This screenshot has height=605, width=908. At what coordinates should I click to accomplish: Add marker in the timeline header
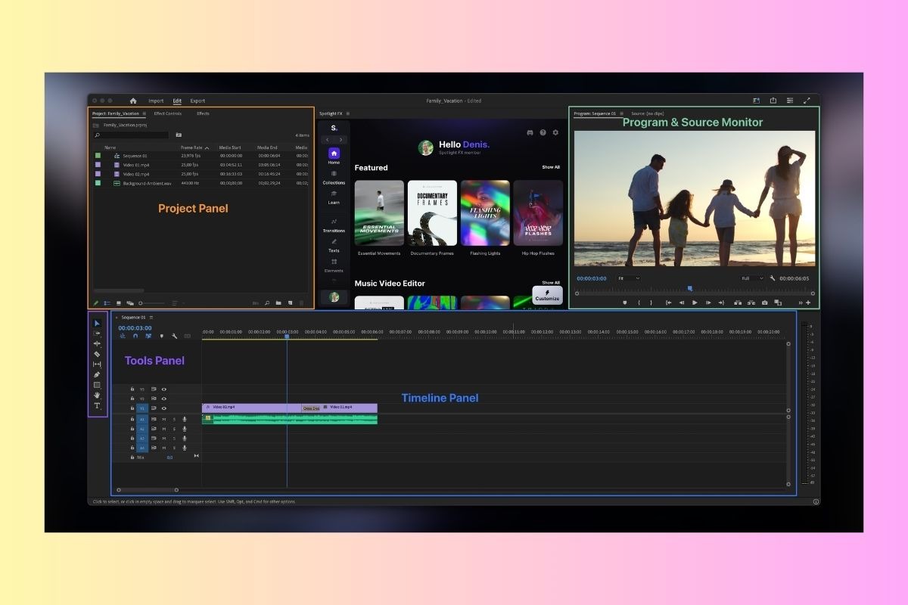click(x=161, y=336)
